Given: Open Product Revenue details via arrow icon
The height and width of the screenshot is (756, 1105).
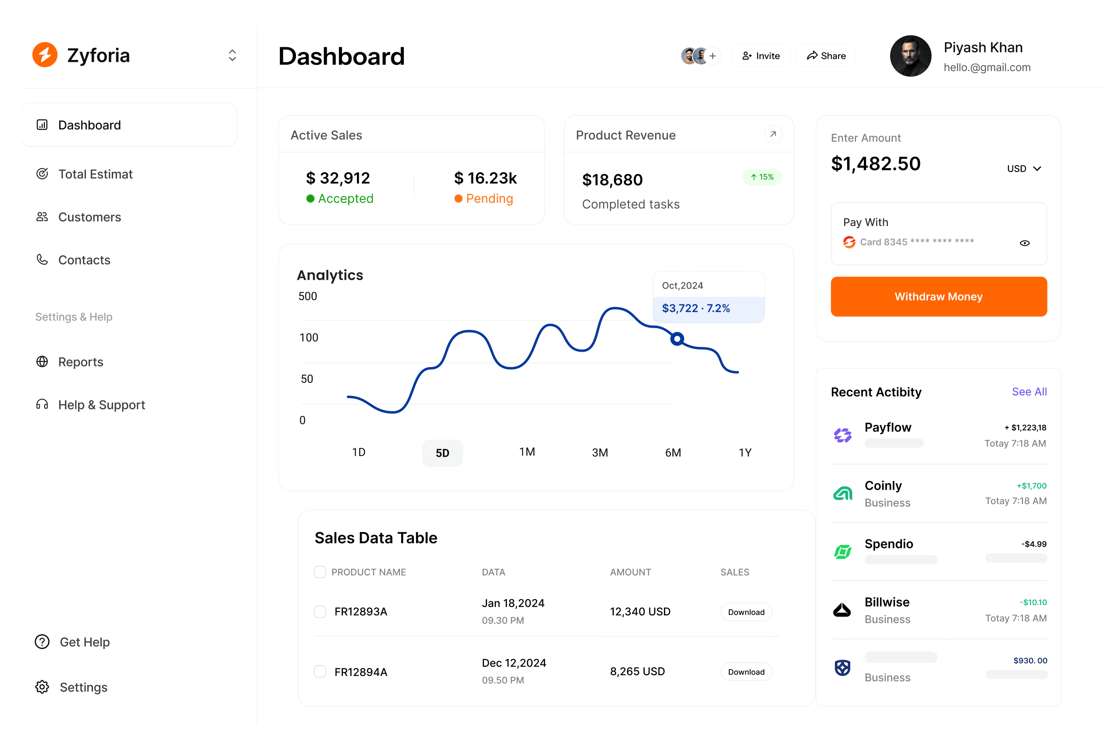Looking at the screenshot, I should pos(773,134).
